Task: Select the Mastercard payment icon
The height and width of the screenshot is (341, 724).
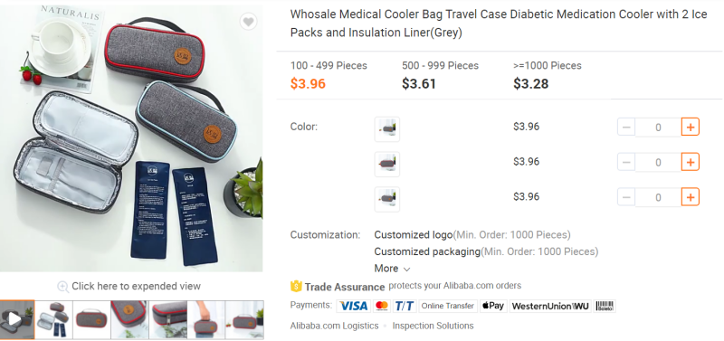Action: (x=382, y=306)
